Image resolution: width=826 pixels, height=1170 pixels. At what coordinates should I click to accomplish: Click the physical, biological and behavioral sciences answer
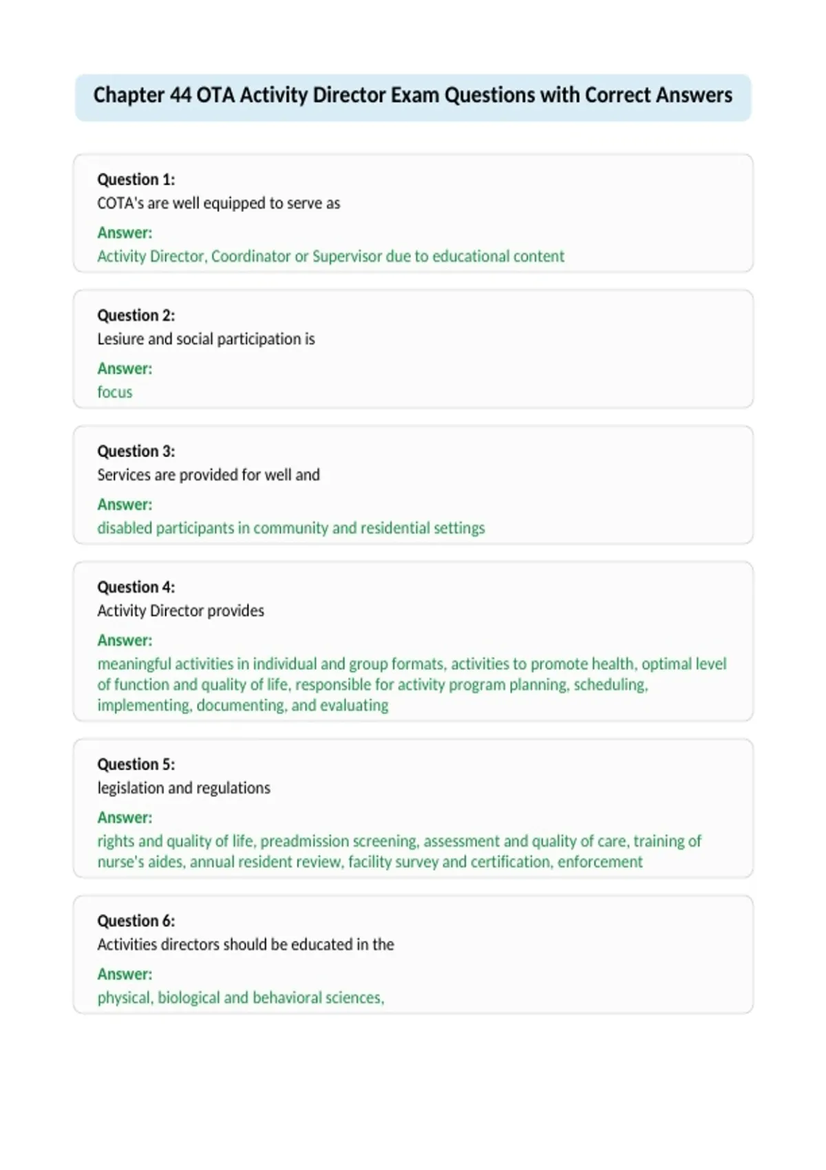click(241, 997)
